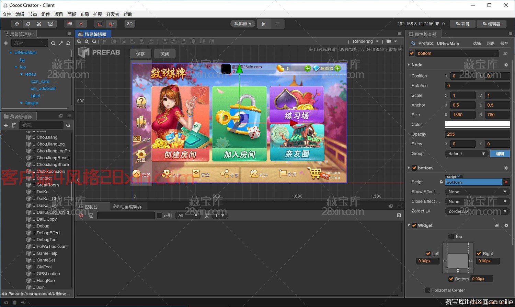This screenshot has height=307, width=515.
Task: Select the Rotate tool in top toolbar
Action: pos(28,24)
